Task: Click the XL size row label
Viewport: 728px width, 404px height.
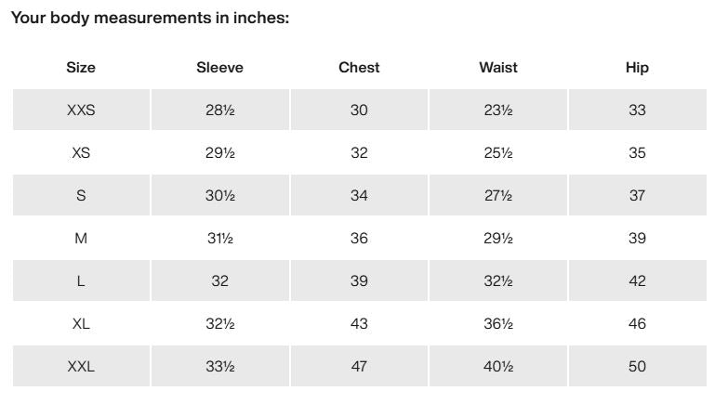Action: 81,324
